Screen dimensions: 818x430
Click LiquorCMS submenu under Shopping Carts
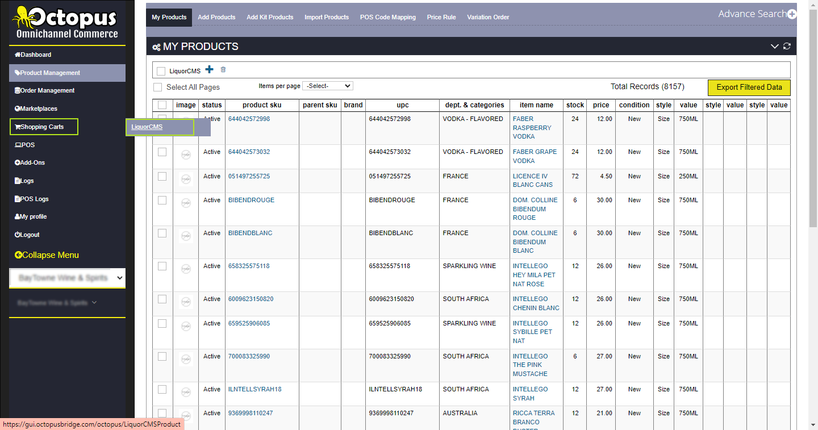[x=147, y=127]
